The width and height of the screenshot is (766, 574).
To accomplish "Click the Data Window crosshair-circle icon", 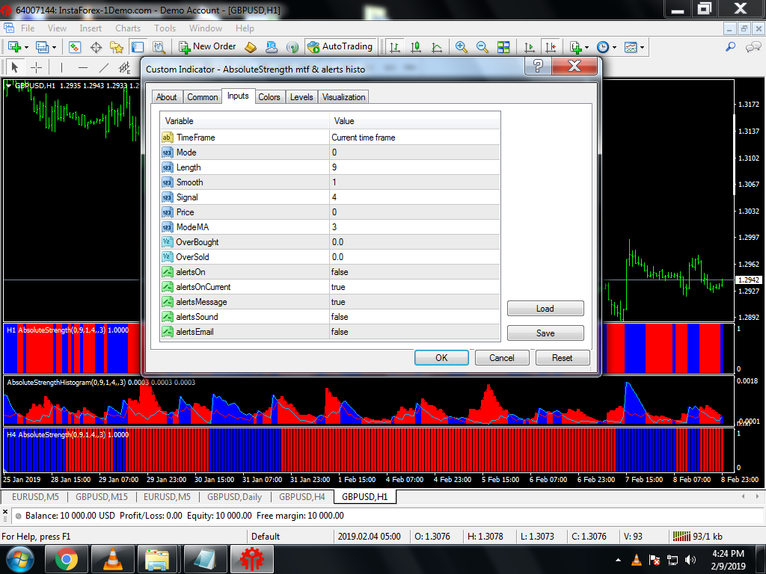I will click(x=96, y=47).
